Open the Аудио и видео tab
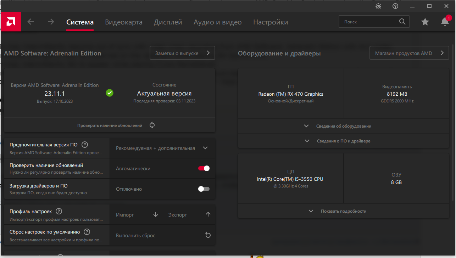The height and width of the screenshot is (258, 456). point(218,22)
